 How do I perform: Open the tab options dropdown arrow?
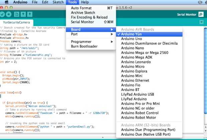(201, 22)
